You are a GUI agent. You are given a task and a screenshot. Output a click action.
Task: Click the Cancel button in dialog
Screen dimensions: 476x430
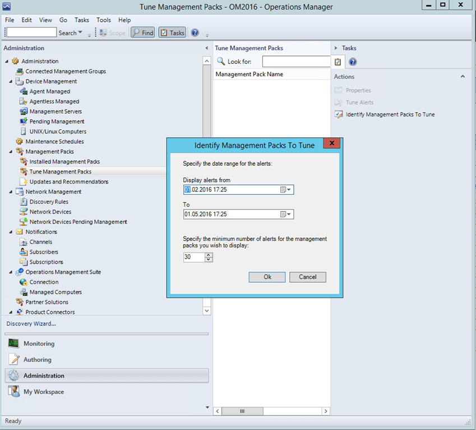[307, 277]
